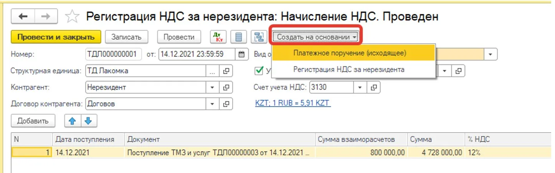555x173 pixels.
Task: Select row number 1 cell
Action: 32,152
